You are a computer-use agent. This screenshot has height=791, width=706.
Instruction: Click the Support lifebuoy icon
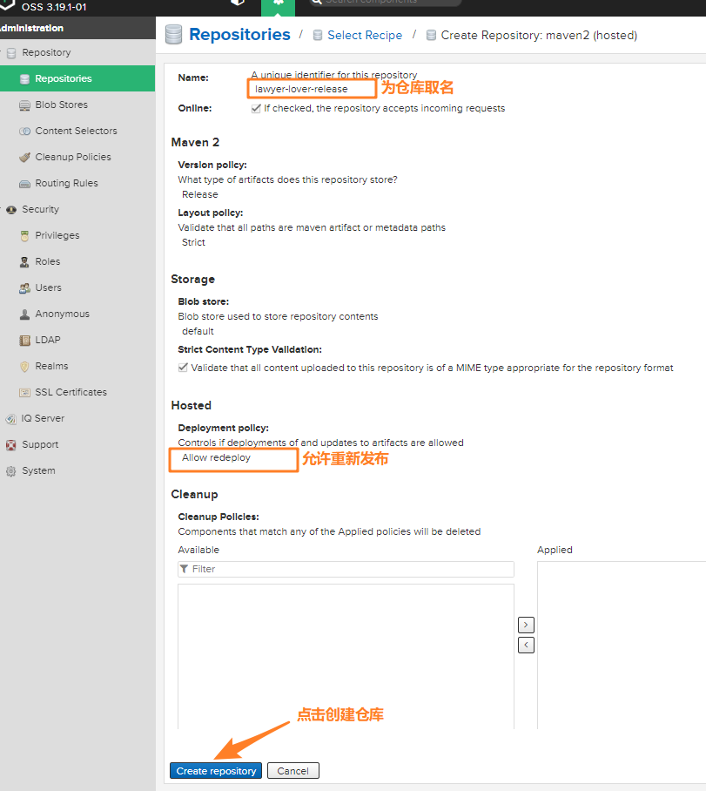10,445
